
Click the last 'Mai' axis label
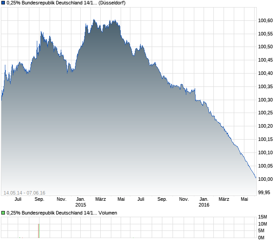244,199
